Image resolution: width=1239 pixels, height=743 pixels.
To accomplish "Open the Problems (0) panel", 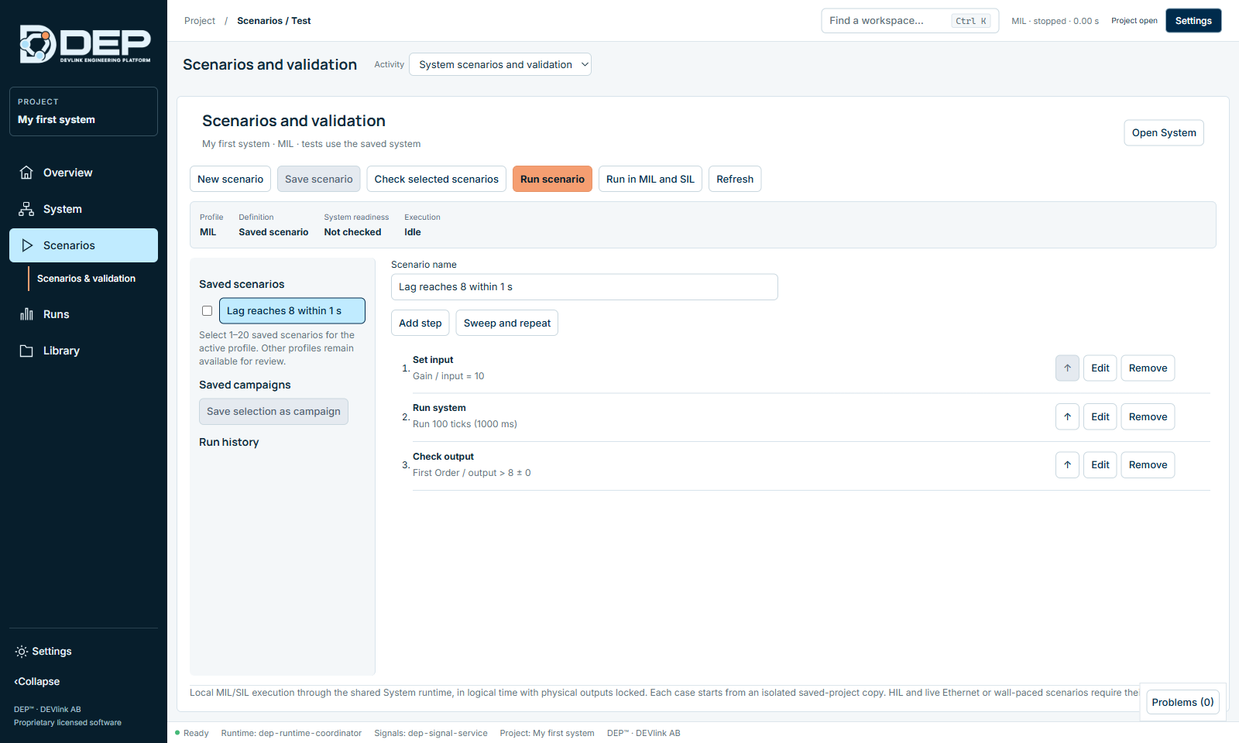I will 1182,702.
